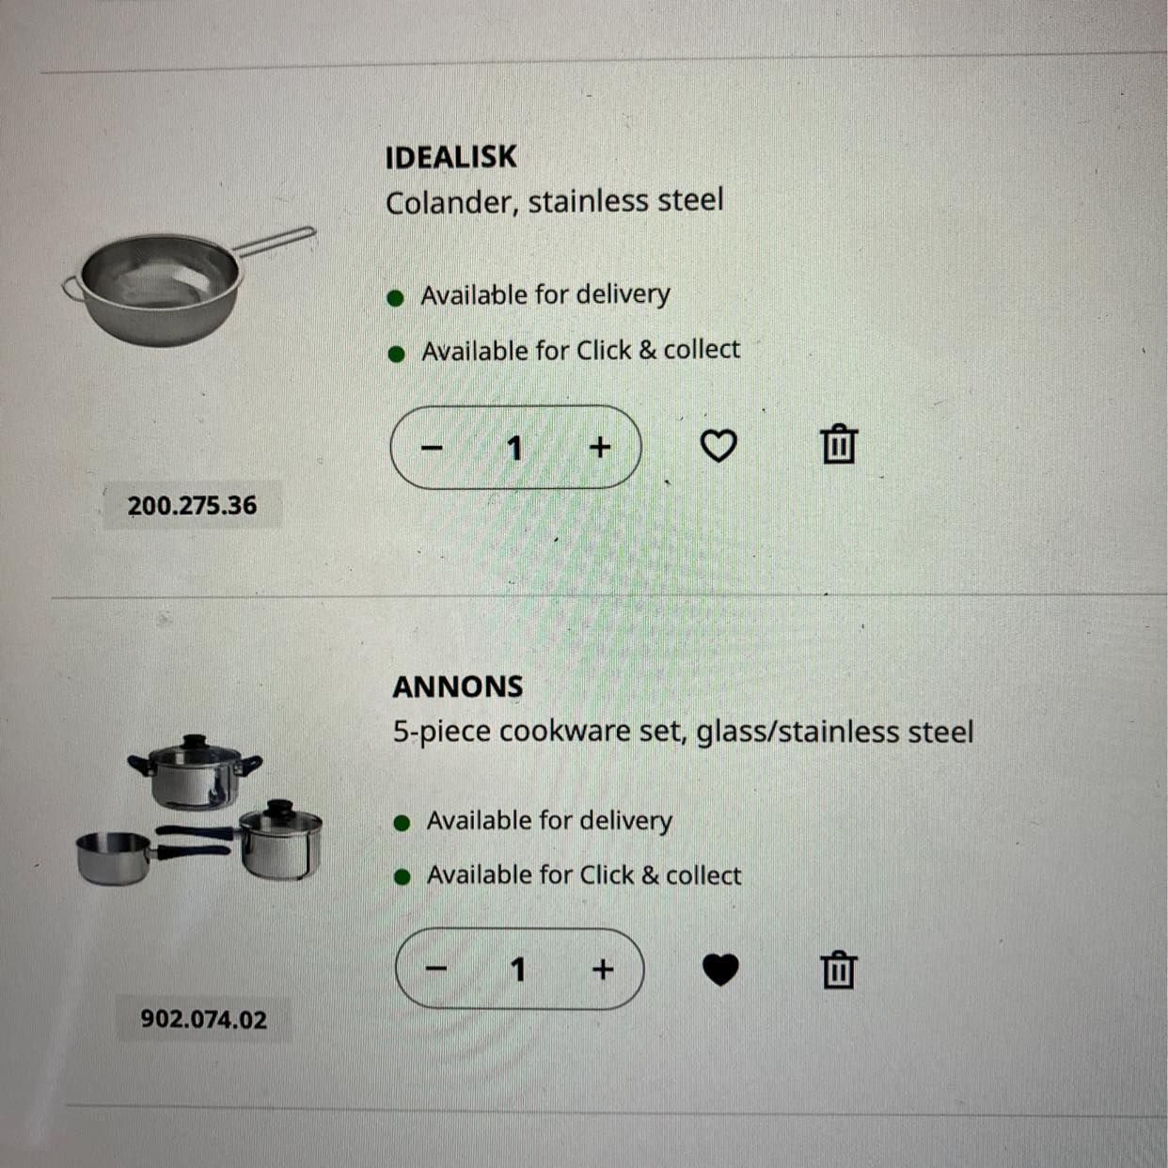Viewport: 1168px width, 1168px height.
Task: Add IDEALISK colander to favorites heart
Action: 718,446
